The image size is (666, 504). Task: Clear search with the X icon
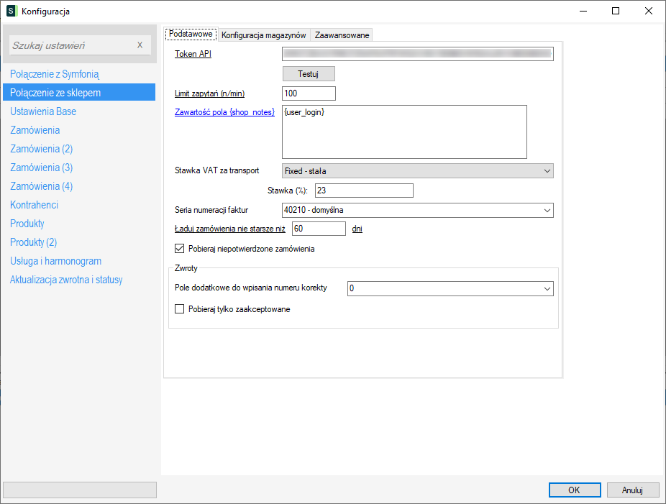(140, 45)
